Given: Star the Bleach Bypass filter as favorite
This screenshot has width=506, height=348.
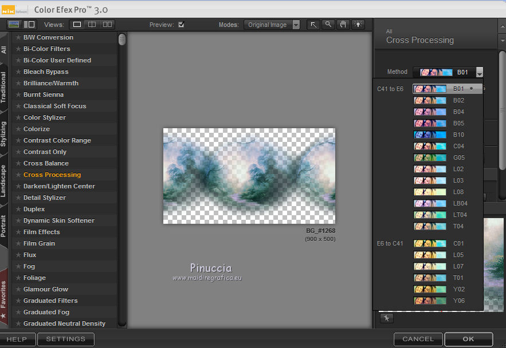Looking at the screenshot, I should (18, 72).
